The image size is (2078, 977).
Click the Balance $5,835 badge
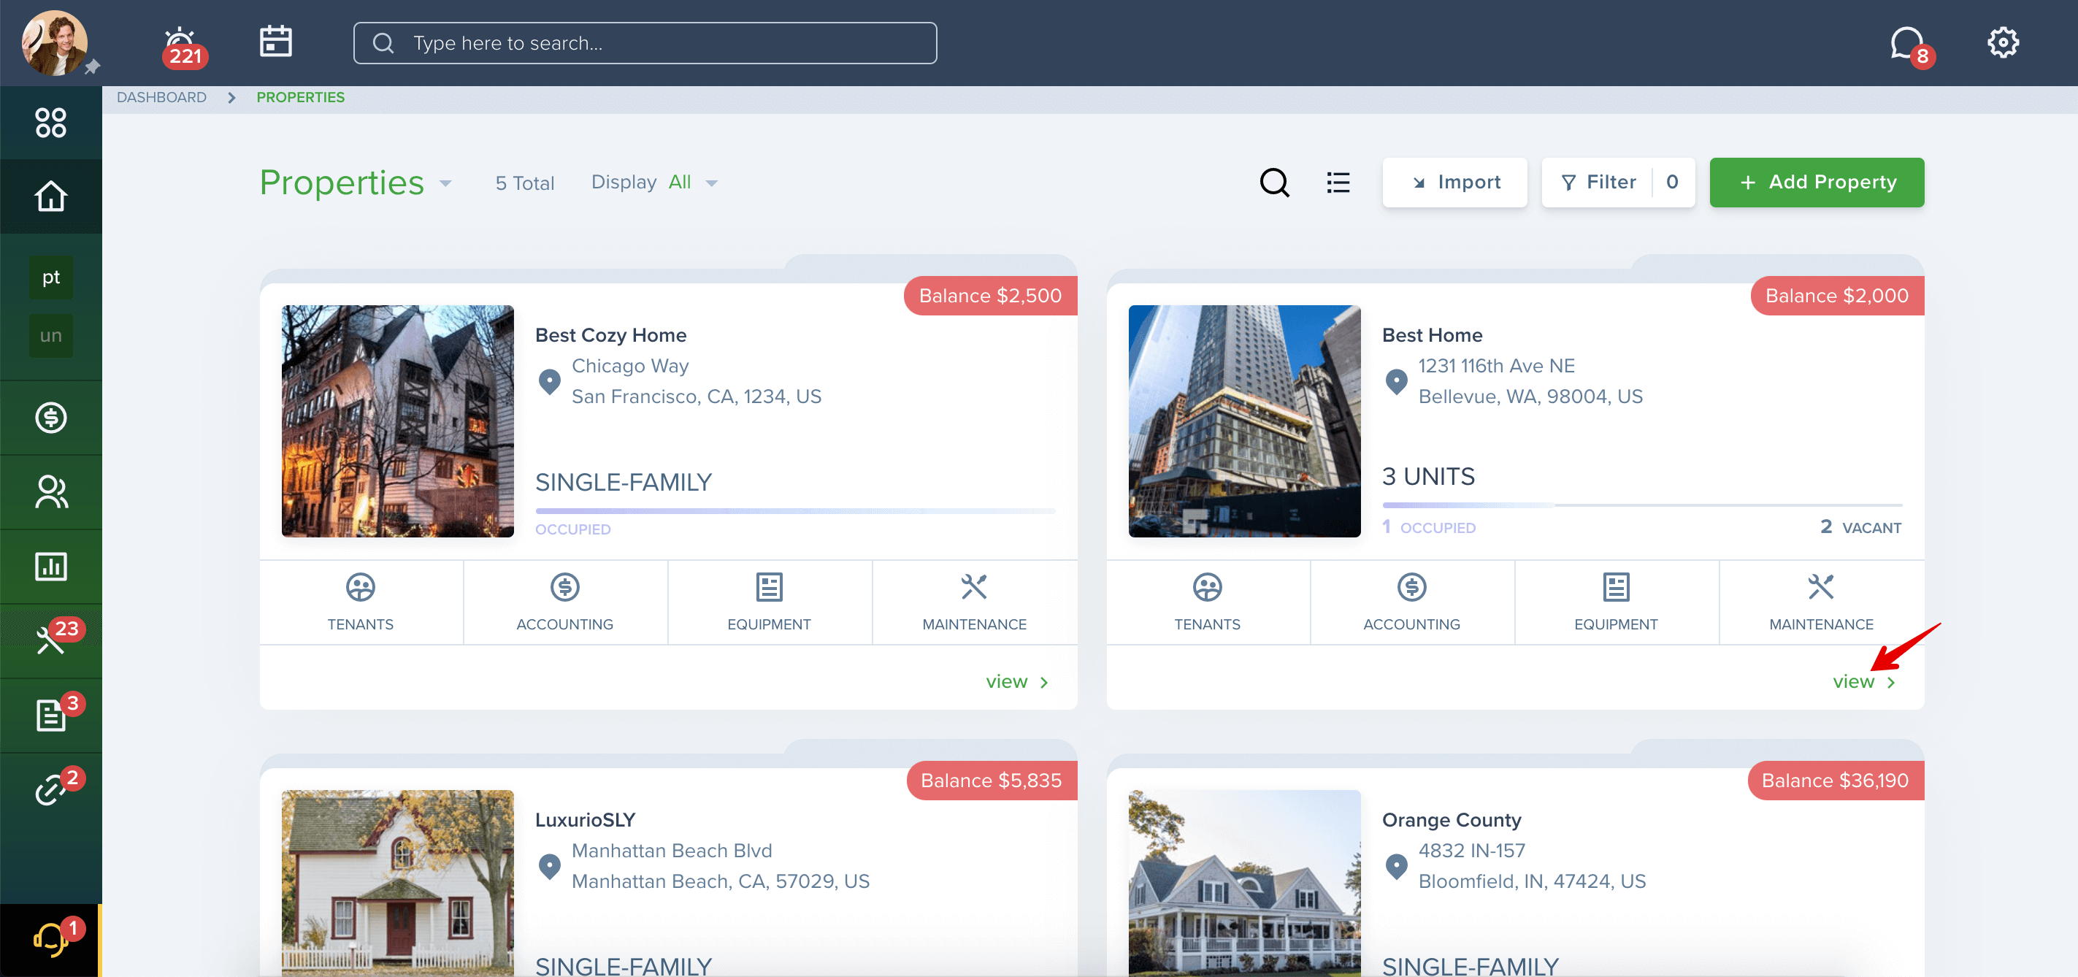(992, 781)
